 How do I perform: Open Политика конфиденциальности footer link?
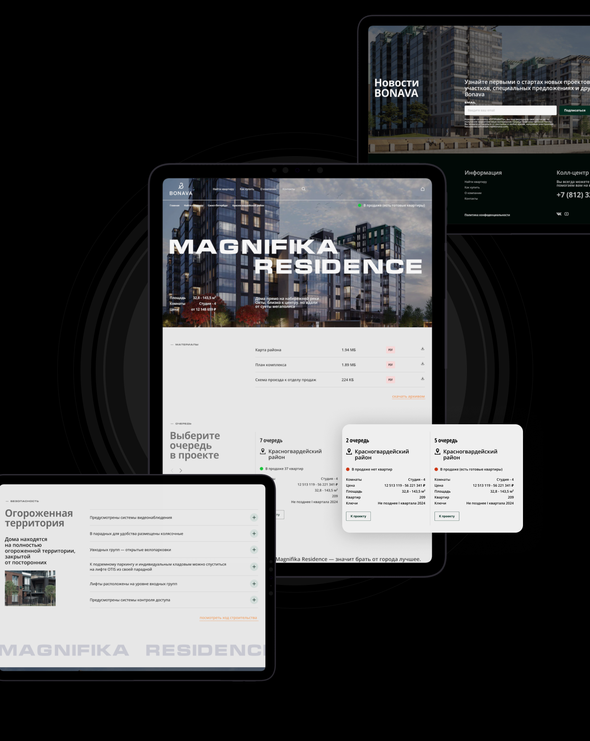coord(487,215)
